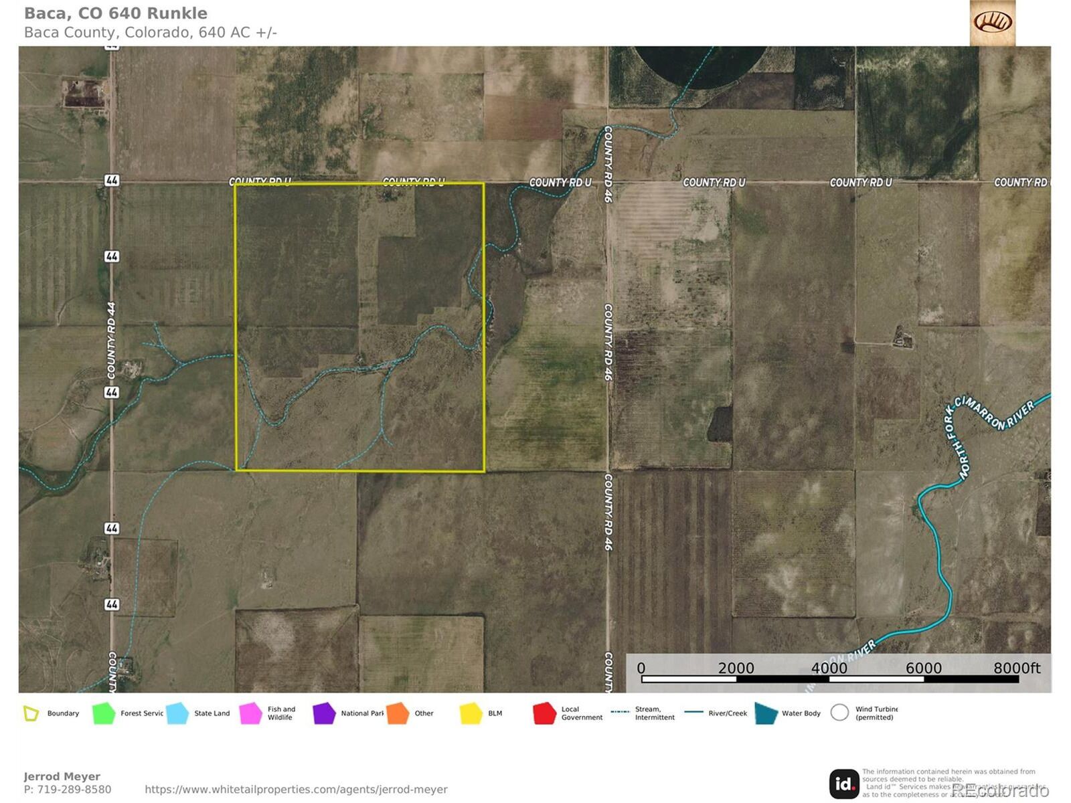Viewport: 1071px width, 803px height.
Task: Click the map title Baca, CO 640 Runkle
Action: [116, 13]
